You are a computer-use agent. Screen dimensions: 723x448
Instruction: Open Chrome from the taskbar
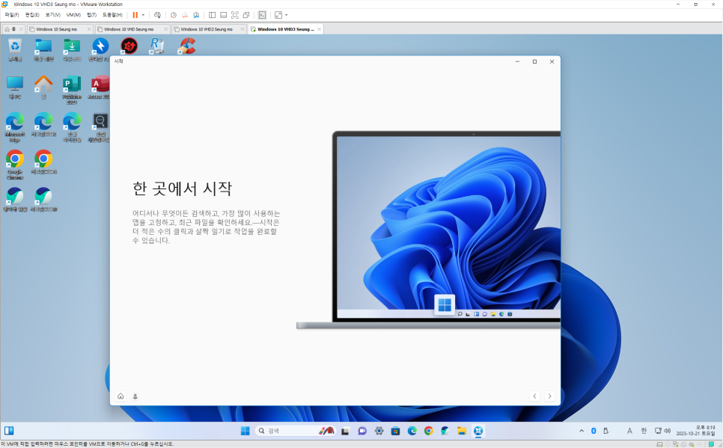429,431
